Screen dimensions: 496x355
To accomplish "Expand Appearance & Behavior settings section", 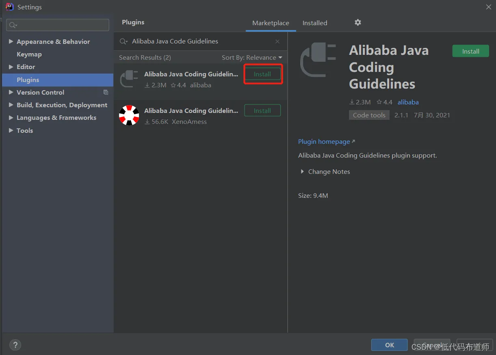I will (11, 41).
